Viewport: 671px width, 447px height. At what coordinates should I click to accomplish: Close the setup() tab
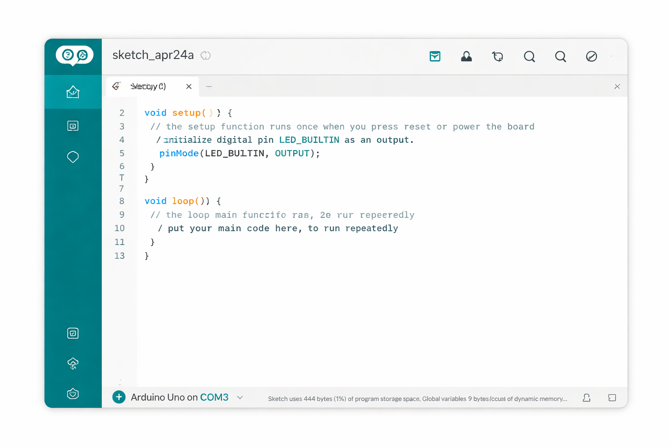tap(189, 86)
